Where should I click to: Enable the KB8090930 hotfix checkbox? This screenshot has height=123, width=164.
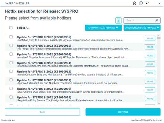(x=11, y=89)
